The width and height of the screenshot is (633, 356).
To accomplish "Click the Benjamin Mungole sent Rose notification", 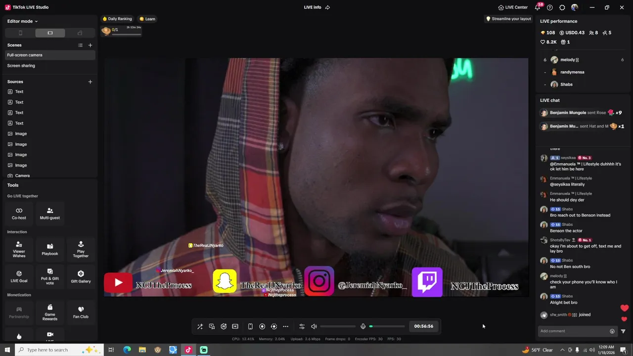I will pos(584,113).
